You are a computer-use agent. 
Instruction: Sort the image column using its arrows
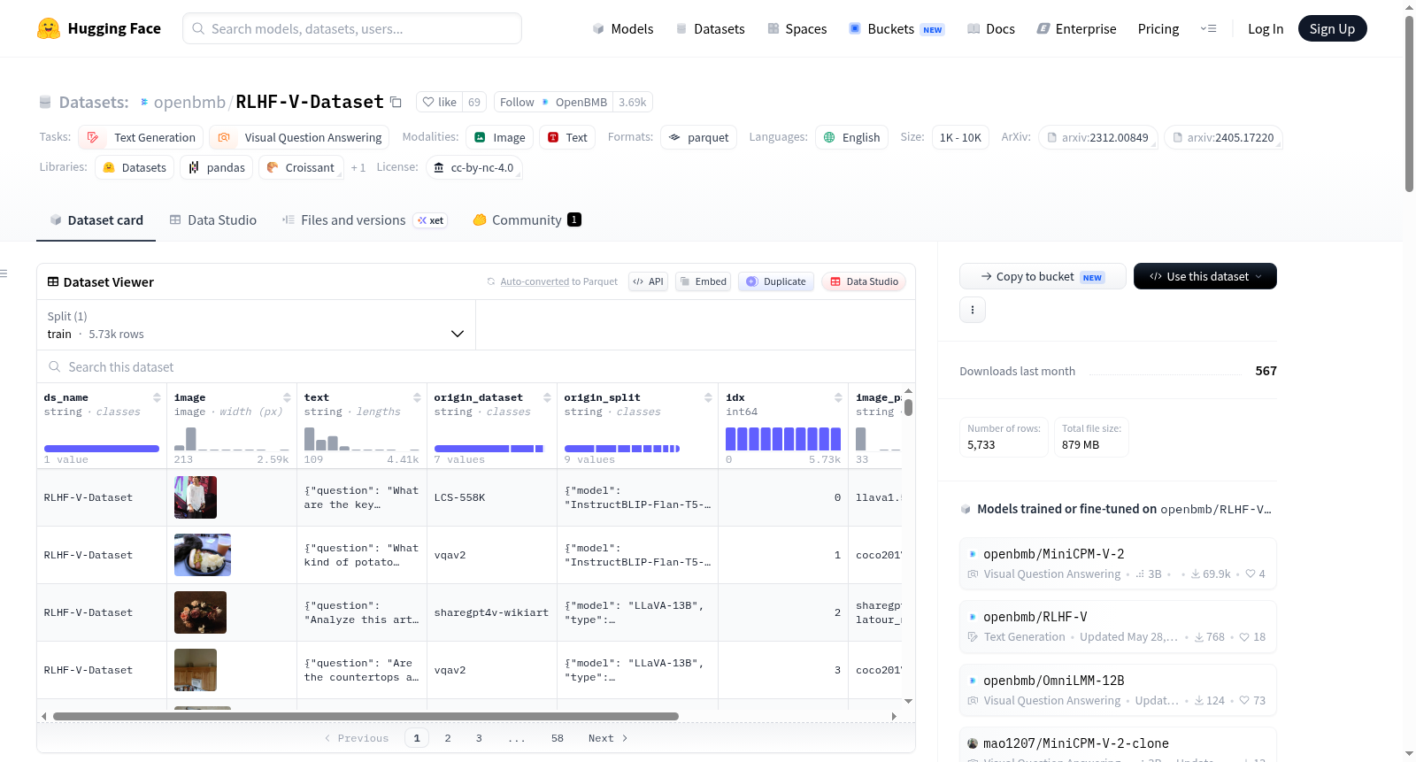tap(287, 397)
